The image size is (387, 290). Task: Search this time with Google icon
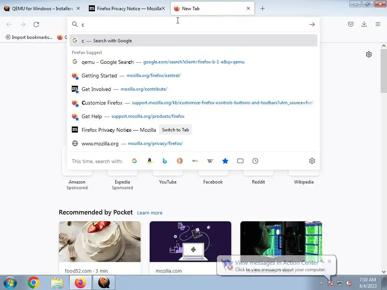[x=135, y=161]
